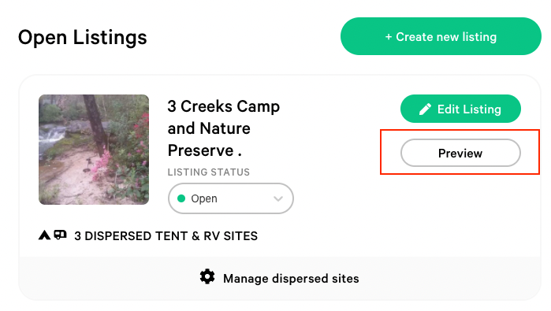Click the Edit Listing button
This screenshot has height=311, width=551.
(x=460, y=109)
